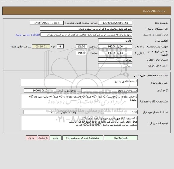Select the need number field 1200093221000158
The height and width of the screenshot is (169, 174).
point(115,23)
